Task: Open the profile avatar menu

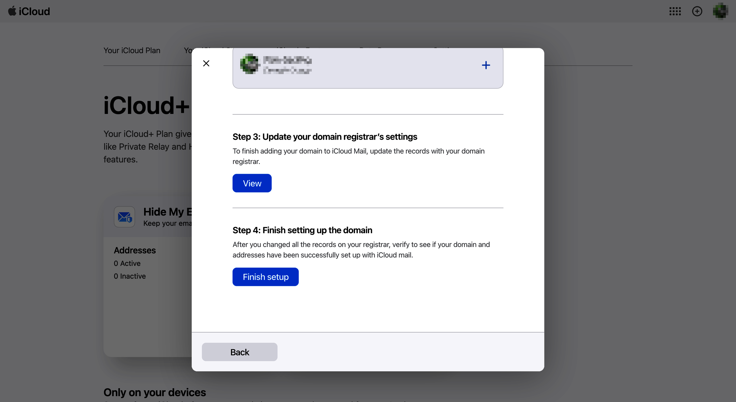Action: coord(720,11)
